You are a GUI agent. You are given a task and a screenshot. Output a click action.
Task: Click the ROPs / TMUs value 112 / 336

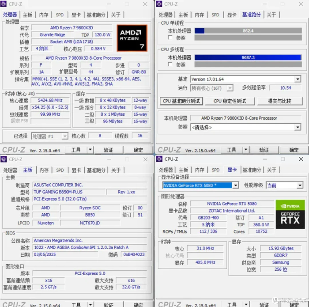(x=209, y=231)
